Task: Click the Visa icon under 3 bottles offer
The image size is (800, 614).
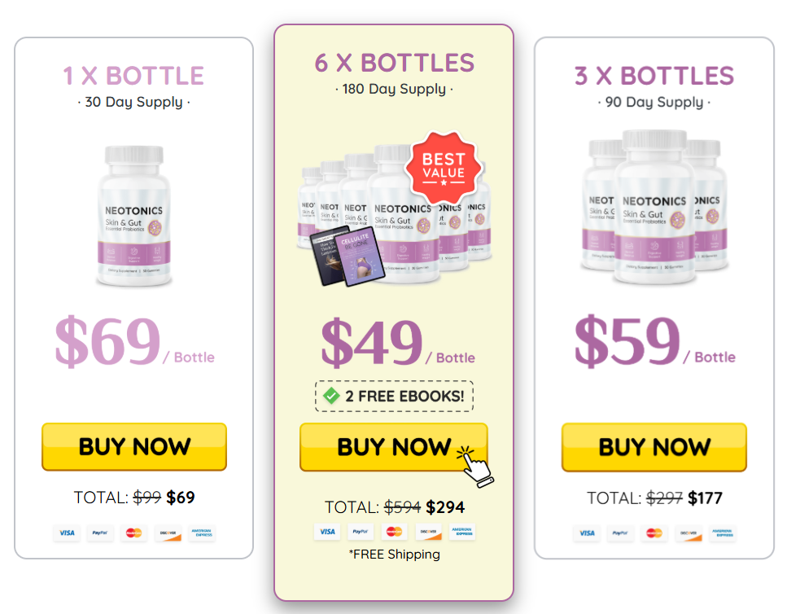Action: (587, 533)
